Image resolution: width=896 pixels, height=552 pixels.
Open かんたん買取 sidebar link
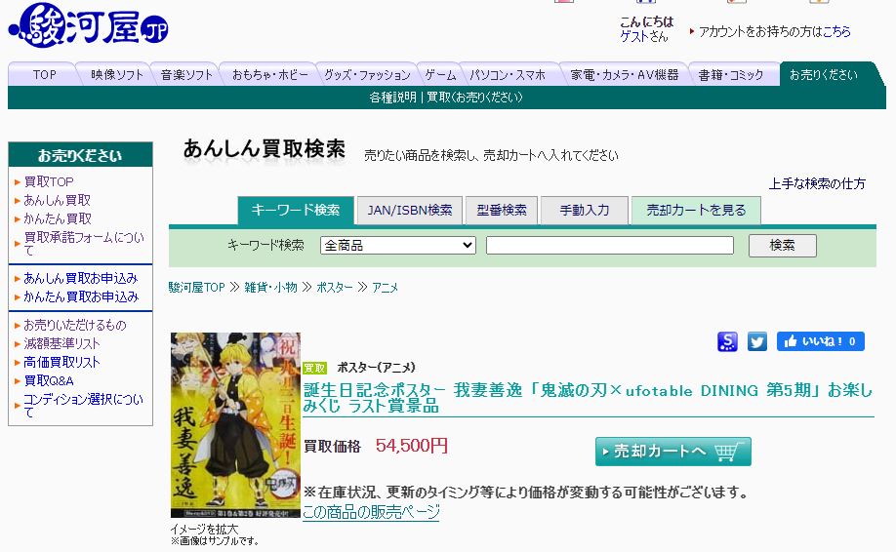58,218
